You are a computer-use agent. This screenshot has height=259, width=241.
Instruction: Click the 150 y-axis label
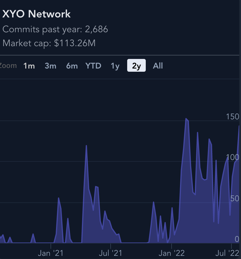(x=233, y=117)
